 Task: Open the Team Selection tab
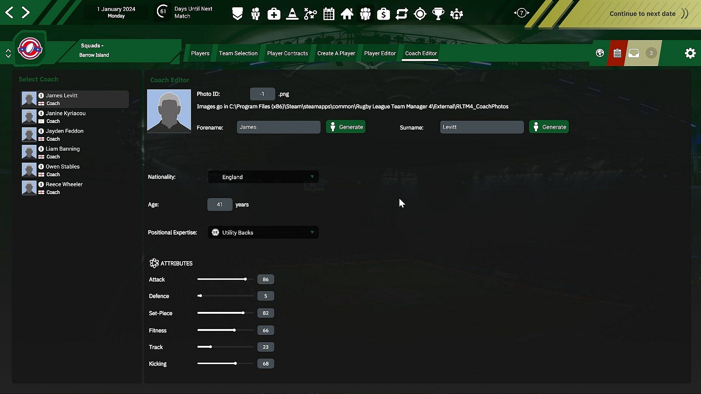click(x=238, y=53)
